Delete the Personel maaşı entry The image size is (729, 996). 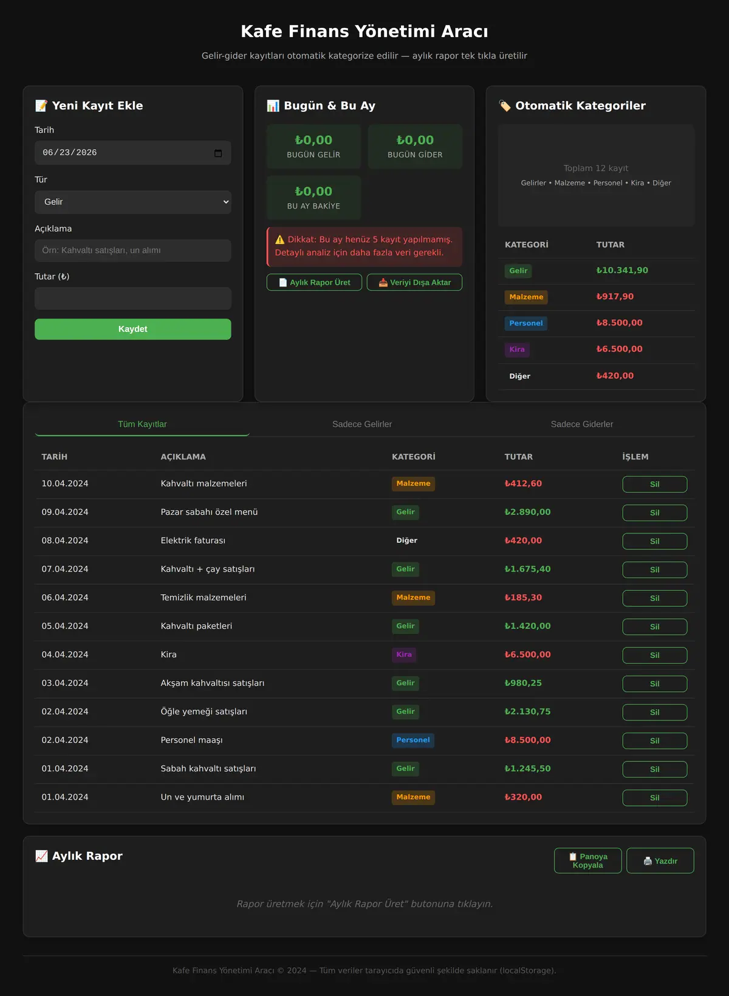tap(655, 741)
